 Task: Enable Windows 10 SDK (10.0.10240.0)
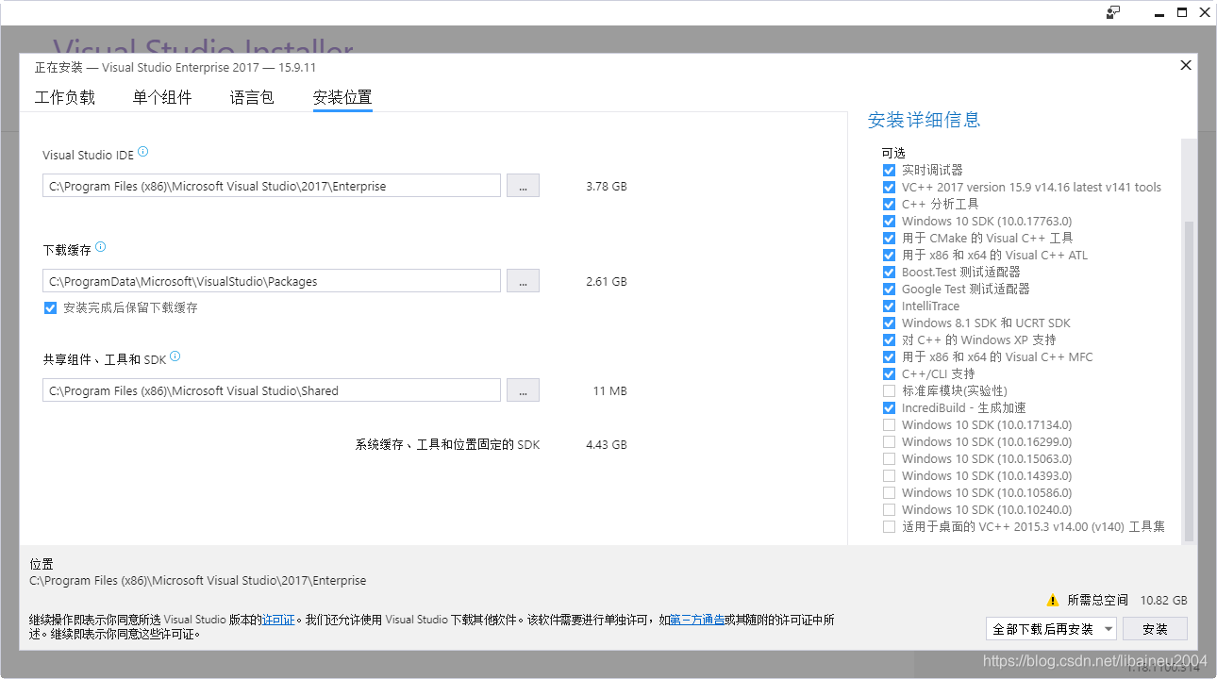click(889, 509)
